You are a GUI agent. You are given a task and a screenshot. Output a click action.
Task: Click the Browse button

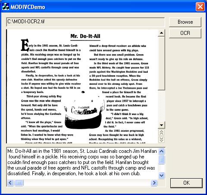tap(185, 22)
